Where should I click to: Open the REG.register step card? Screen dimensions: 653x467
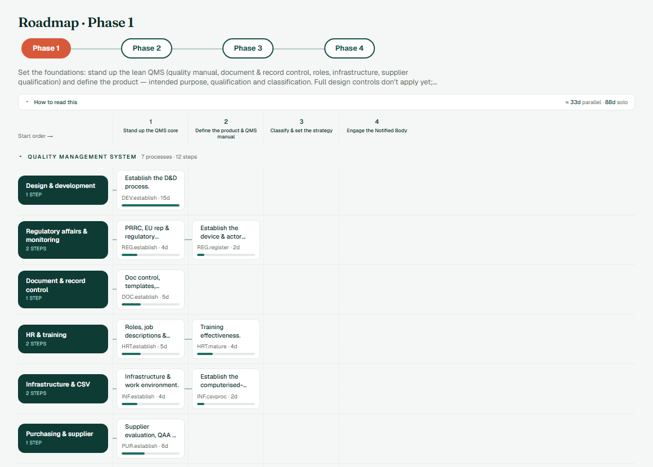pos(226,240)
